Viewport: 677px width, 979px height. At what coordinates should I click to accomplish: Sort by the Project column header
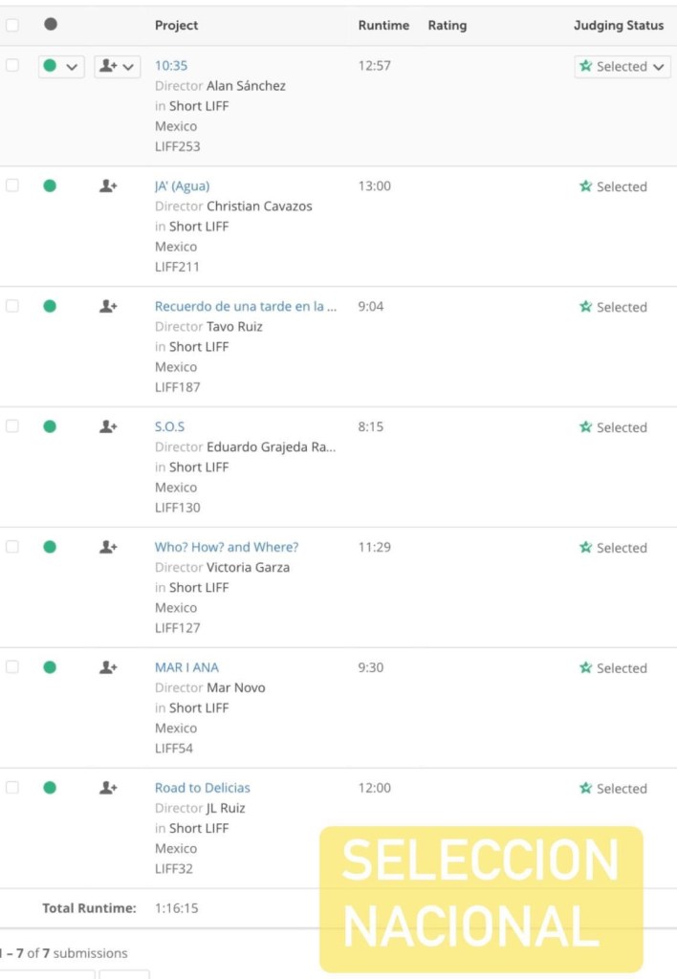(x=177, y=26)
